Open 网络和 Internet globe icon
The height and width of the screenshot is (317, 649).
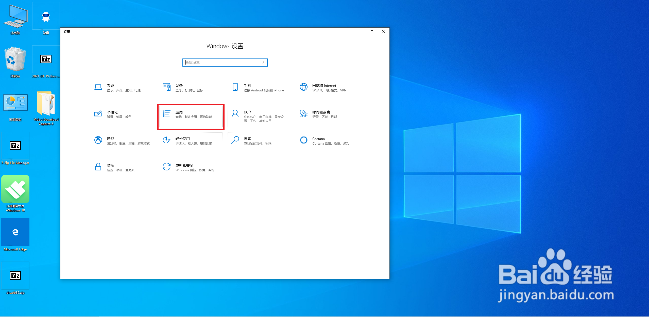coord(304,87)
